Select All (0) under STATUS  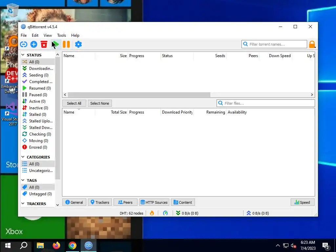tap(38, 62)
